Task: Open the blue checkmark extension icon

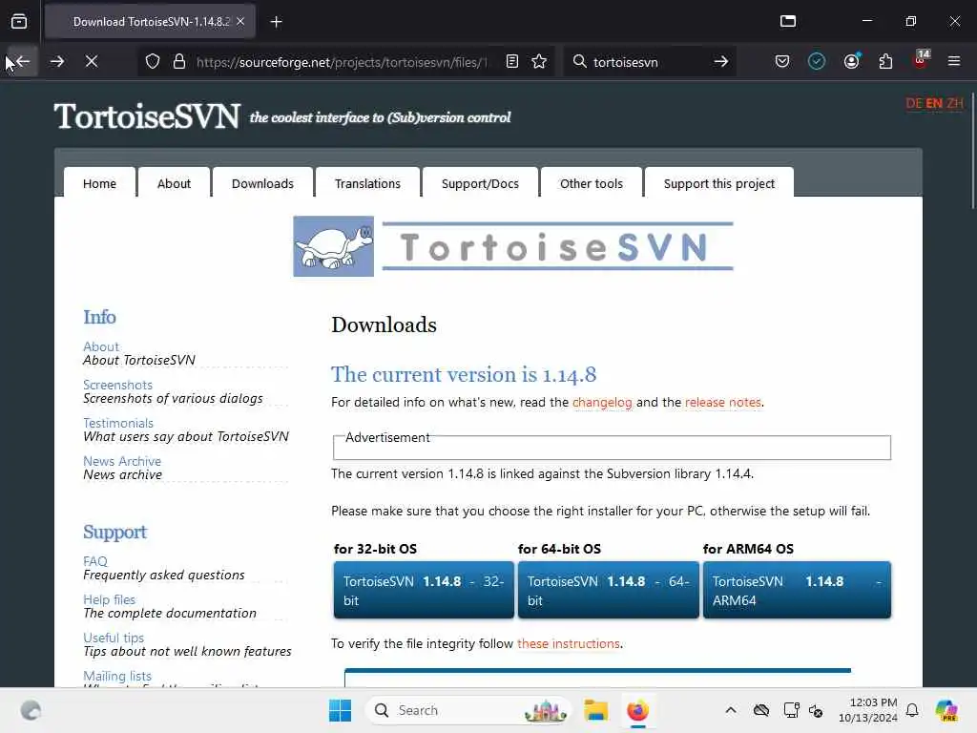Action: [x=817, y=62]
